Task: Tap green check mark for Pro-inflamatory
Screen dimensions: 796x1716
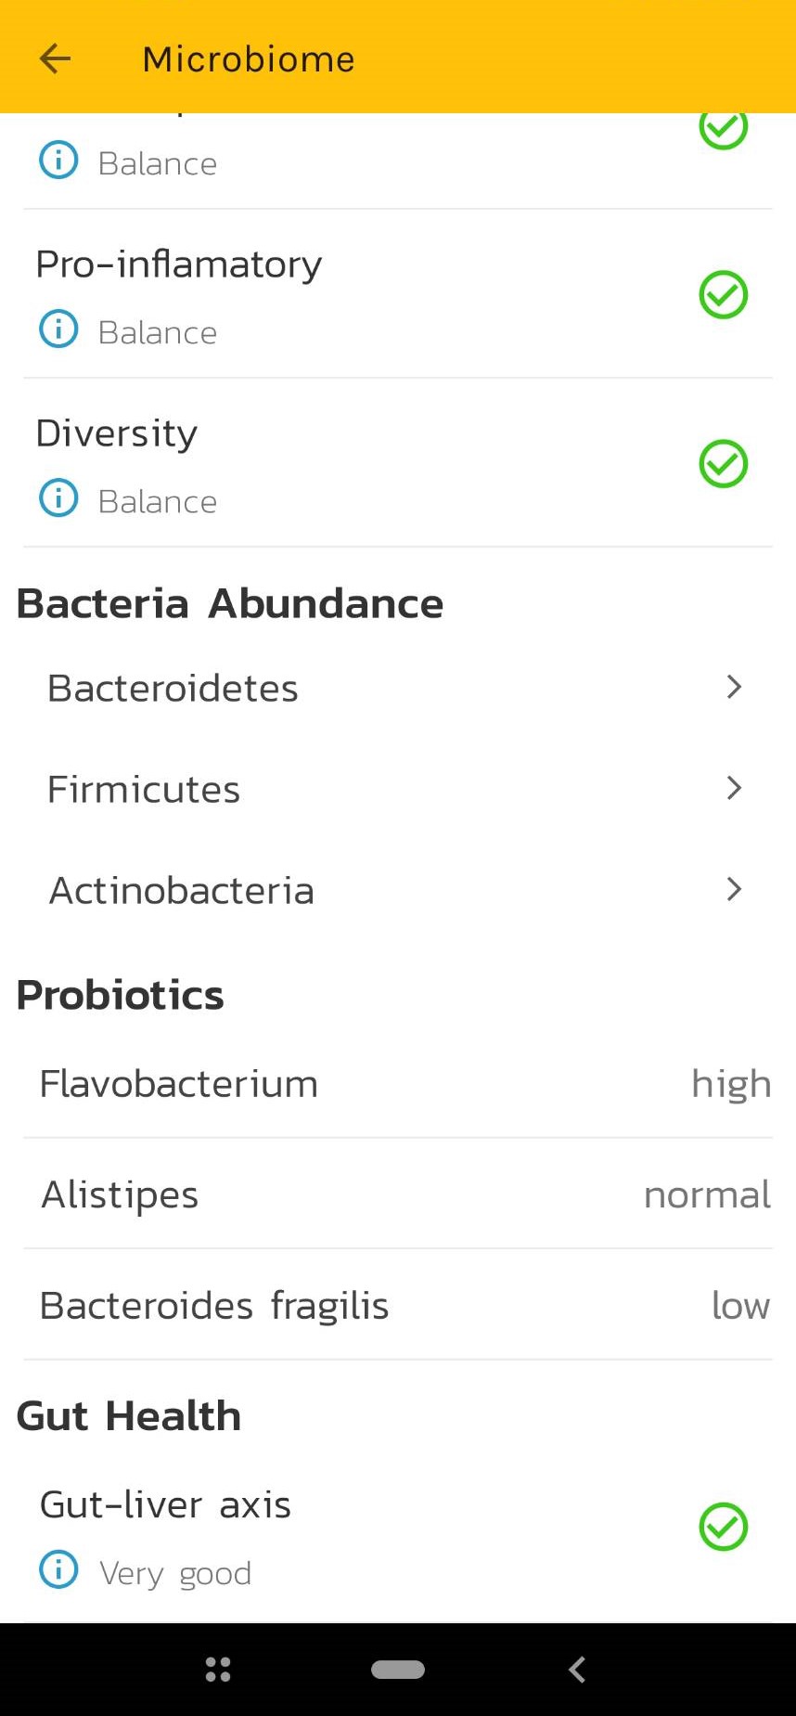Action: [723, 295]
